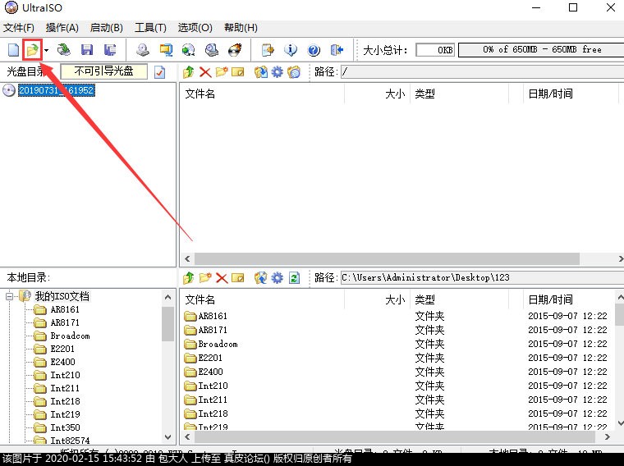Click the Open file folder icon

point(32,50)
